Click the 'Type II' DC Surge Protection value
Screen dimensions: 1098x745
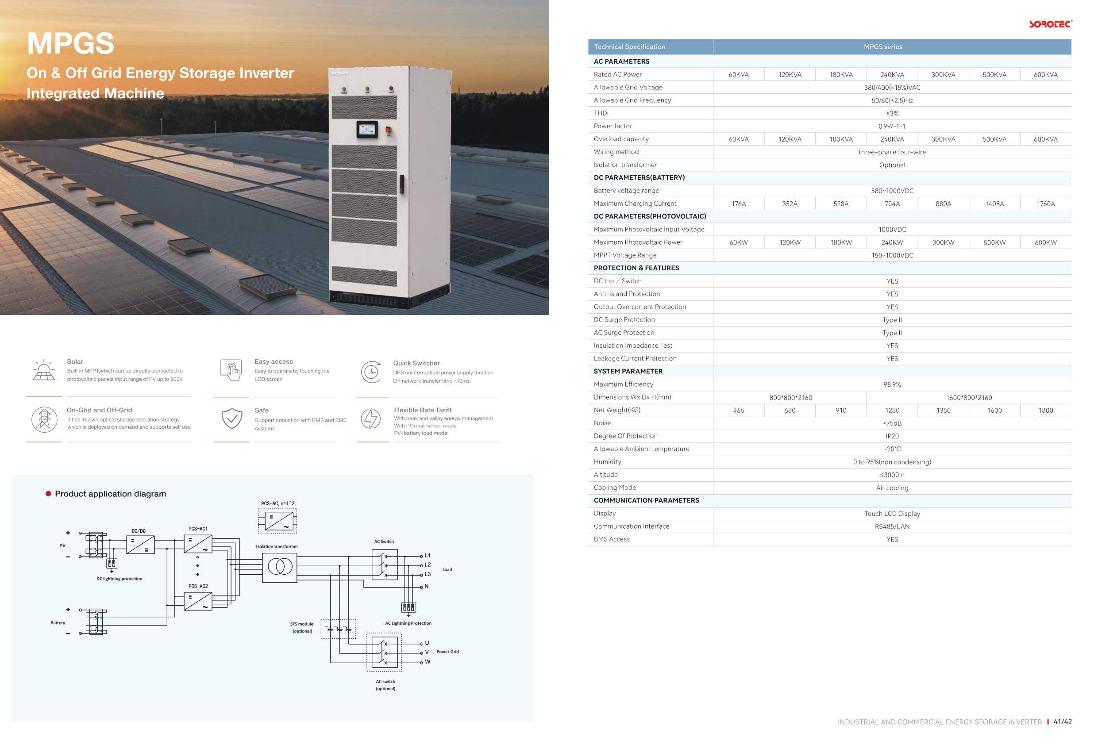[892, 320]
